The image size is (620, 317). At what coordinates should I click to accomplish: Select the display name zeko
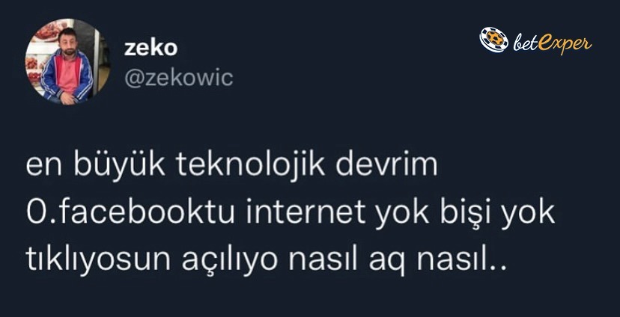tap(151, 48)
